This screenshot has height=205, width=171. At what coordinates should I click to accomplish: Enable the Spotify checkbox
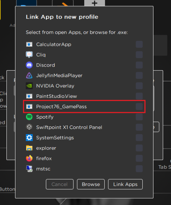tap(139, 117)
